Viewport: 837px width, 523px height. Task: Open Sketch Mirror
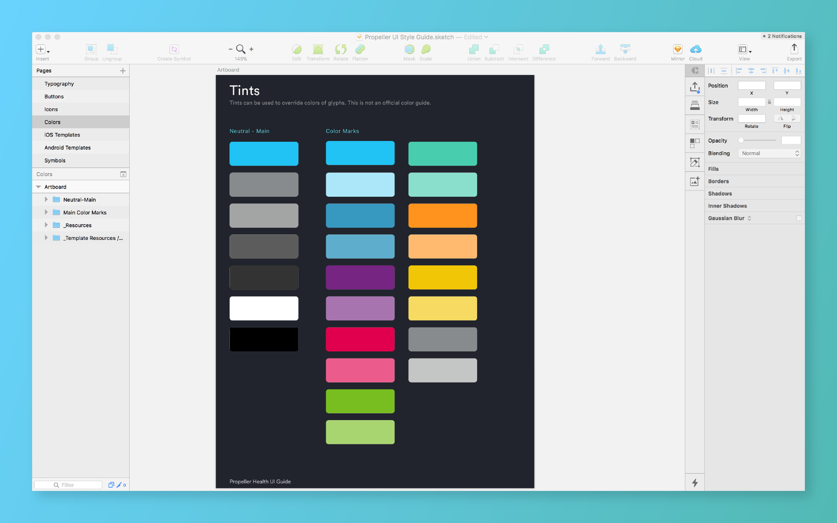click(x=677, y=49)
